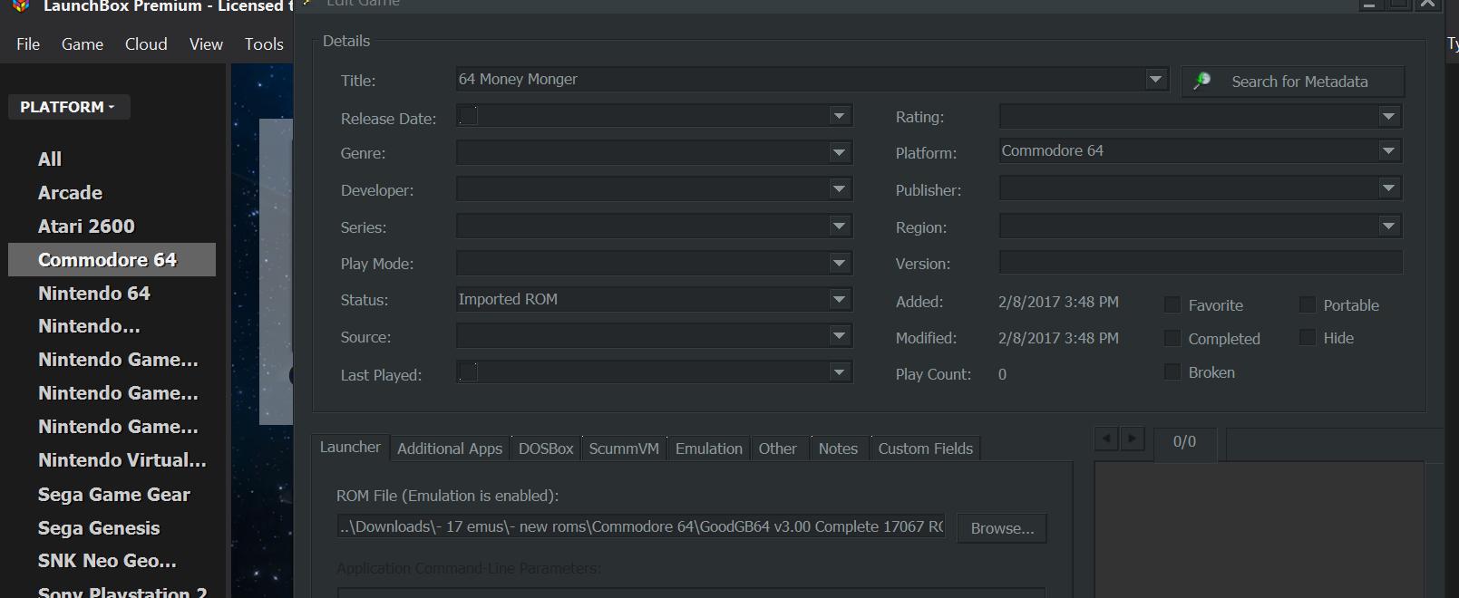The image size is (1459, 598).
Task: Open the ScummVM tab
Action: pyautogui.click(x=624, y=448)
